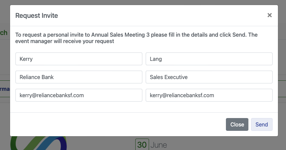Click the circular logo behind the dialog
This screenshot has width=286, height=150.
tap(39, 143)
